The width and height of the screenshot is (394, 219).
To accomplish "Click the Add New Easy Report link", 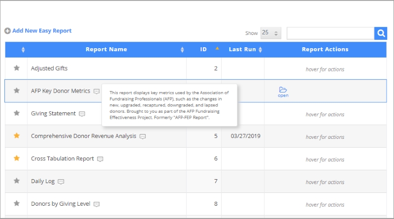I will click(42, 31).
